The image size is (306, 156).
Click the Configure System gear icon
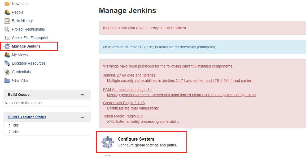(x=108, y=142)
